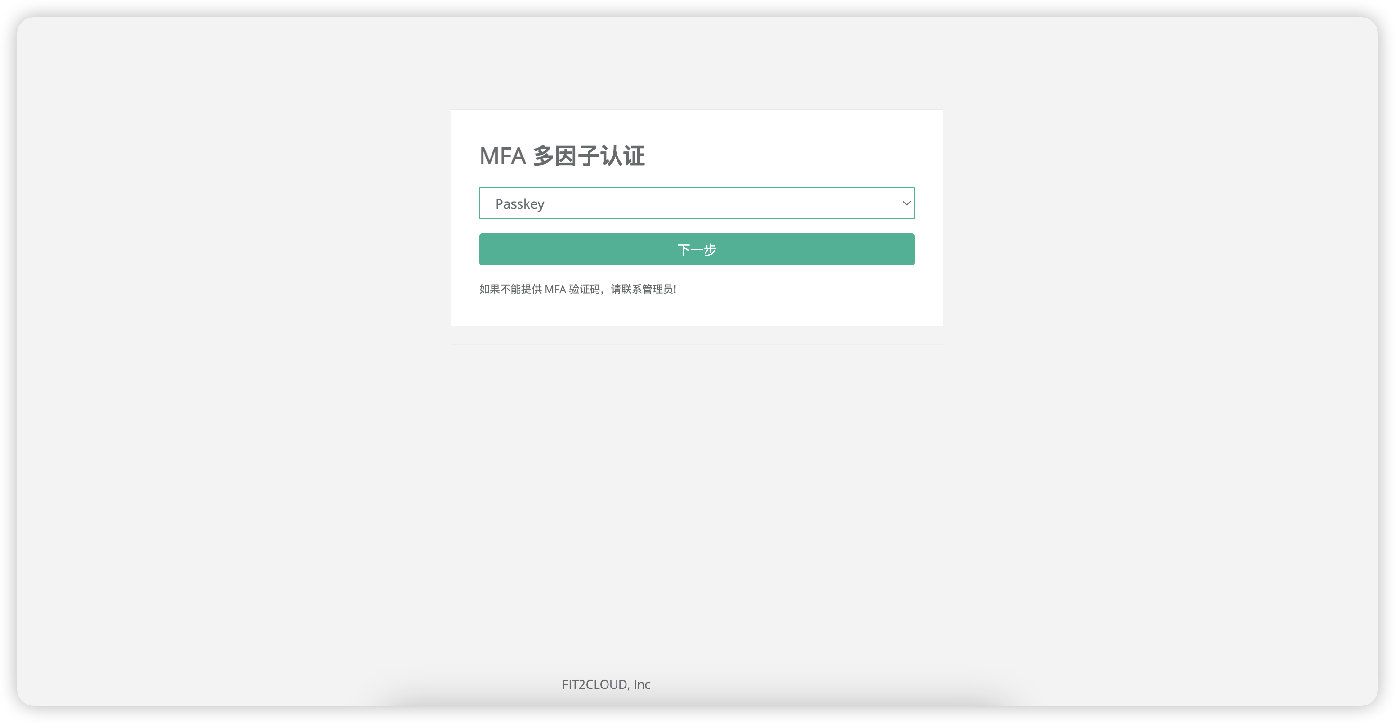Click the 多因子认证 characters in the title

pos(589,156)
